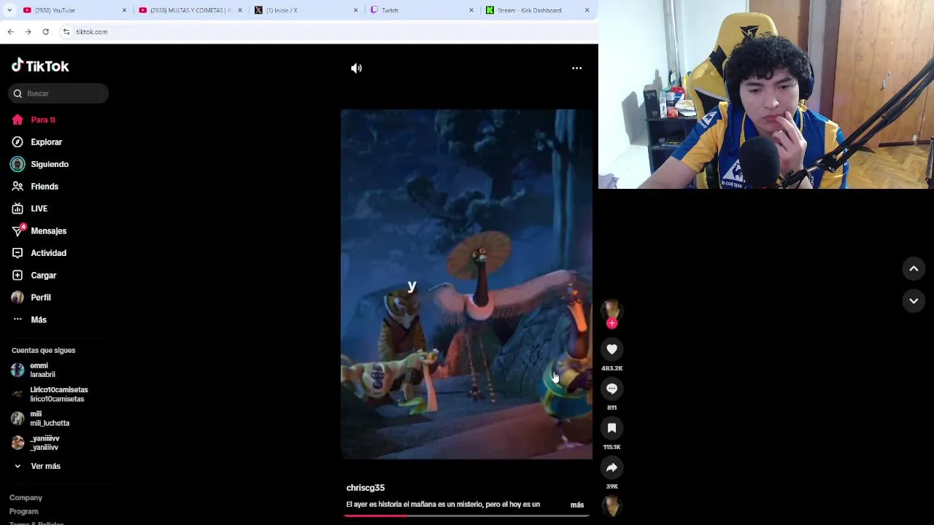Click the browser back arrow
Screen dimensions: 934x525
pyautogui.click(x=10, y=32)
